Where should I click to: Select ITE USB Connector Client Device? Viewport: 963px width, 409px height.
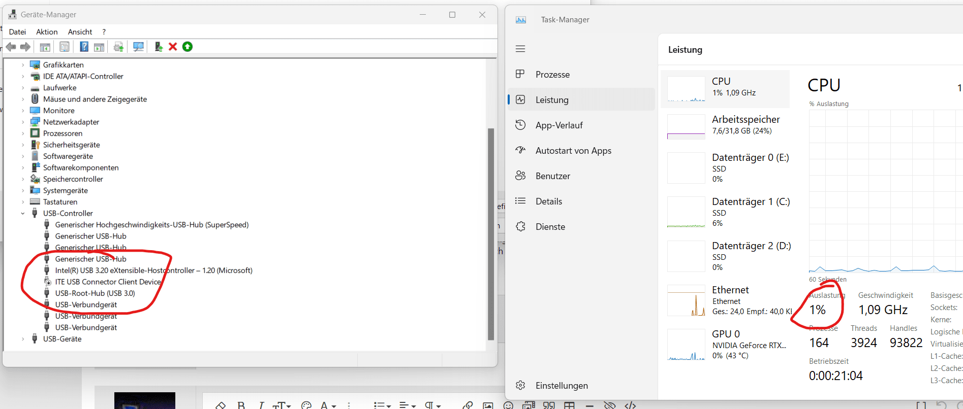pyautogui.click(x=108, y=282)
